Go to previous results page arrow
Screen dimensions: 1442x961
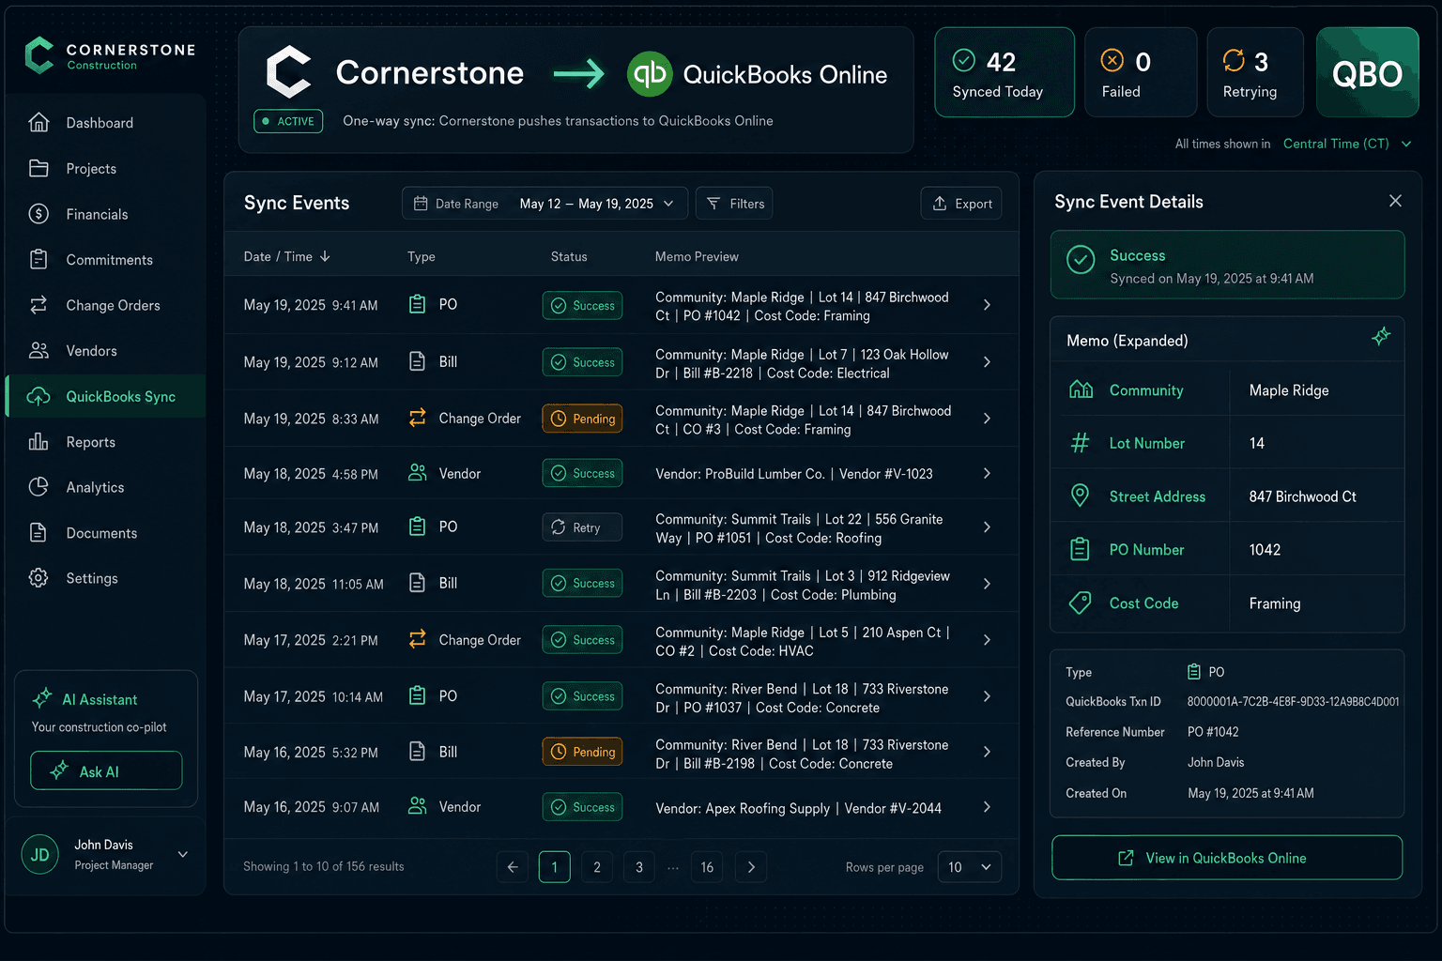(513, 867)
